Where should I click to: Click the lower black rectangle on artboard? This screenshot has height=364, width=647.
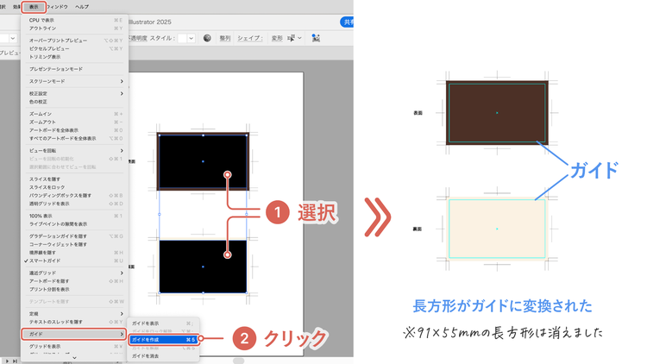[x=203, y=267]
